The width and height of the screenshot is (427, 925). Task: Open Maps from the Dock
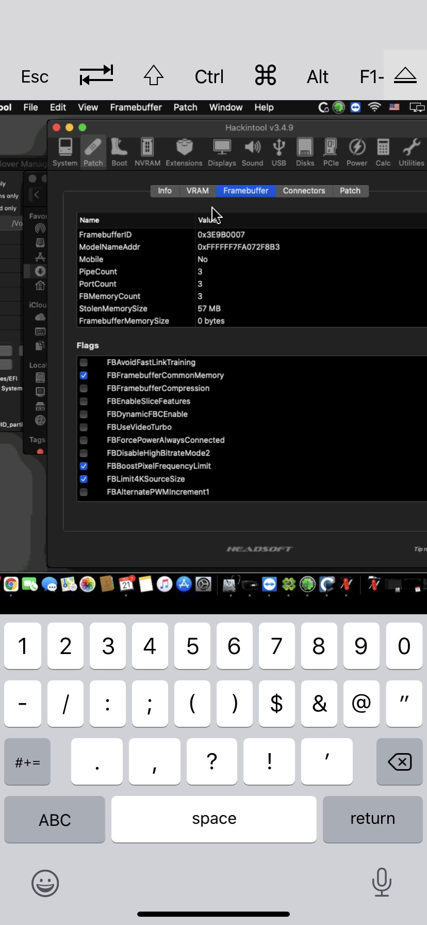tap(69, 584)
